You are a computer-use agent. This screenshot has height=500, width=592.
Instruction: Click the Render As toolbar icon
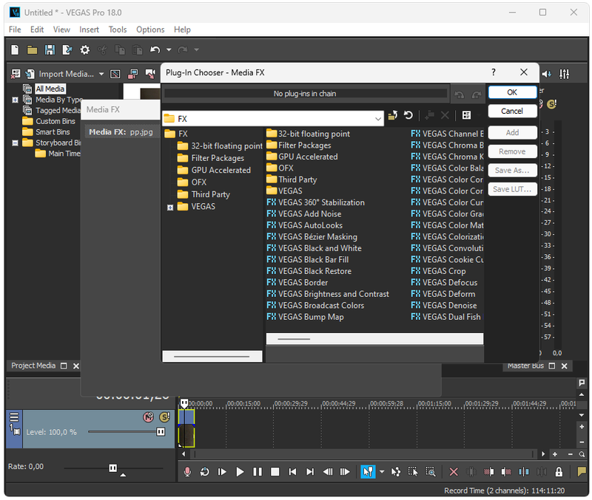(x=67, y=49)
